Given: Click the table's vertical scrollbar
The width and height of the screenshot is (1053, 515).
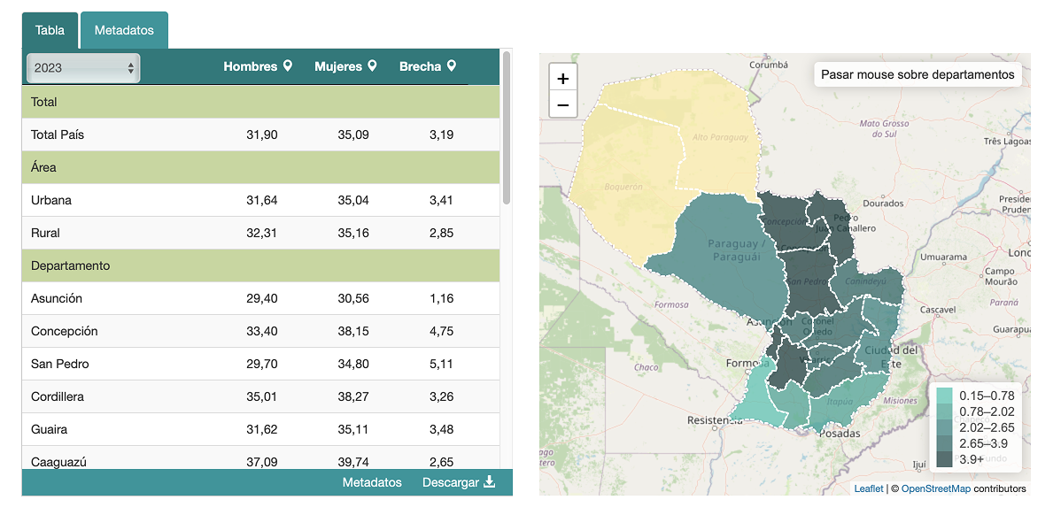Looking at the screenshot, I should (x=507, y=128).
